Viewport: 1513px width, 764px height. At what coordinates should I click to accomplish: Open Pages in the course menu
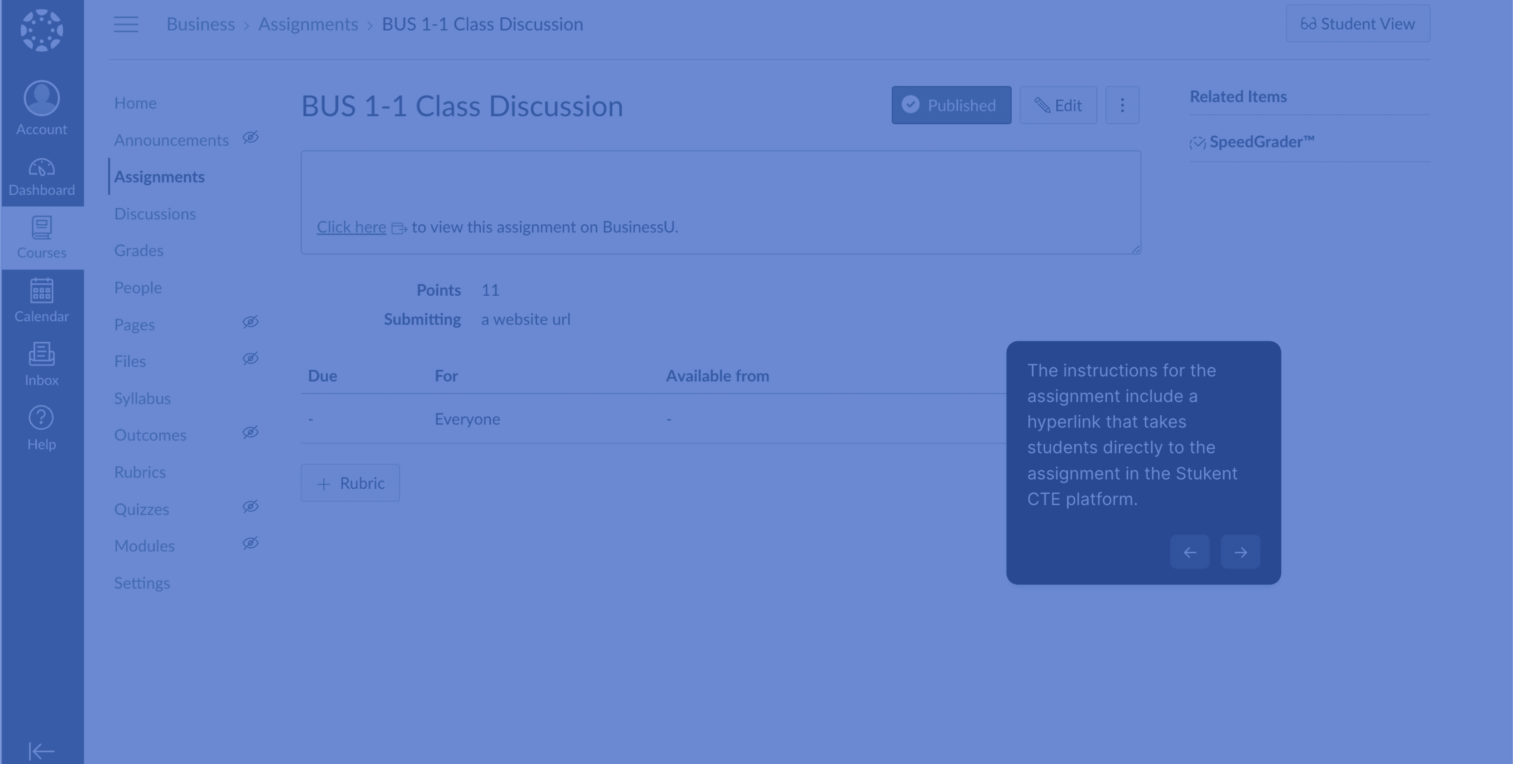click(x=135, y=325)
